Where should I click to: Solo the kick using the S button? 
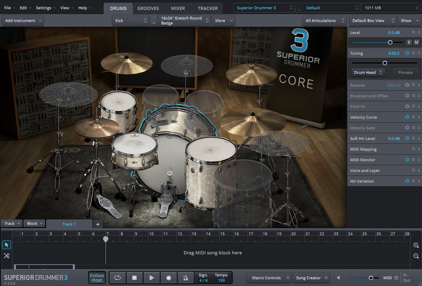(409, 42)
